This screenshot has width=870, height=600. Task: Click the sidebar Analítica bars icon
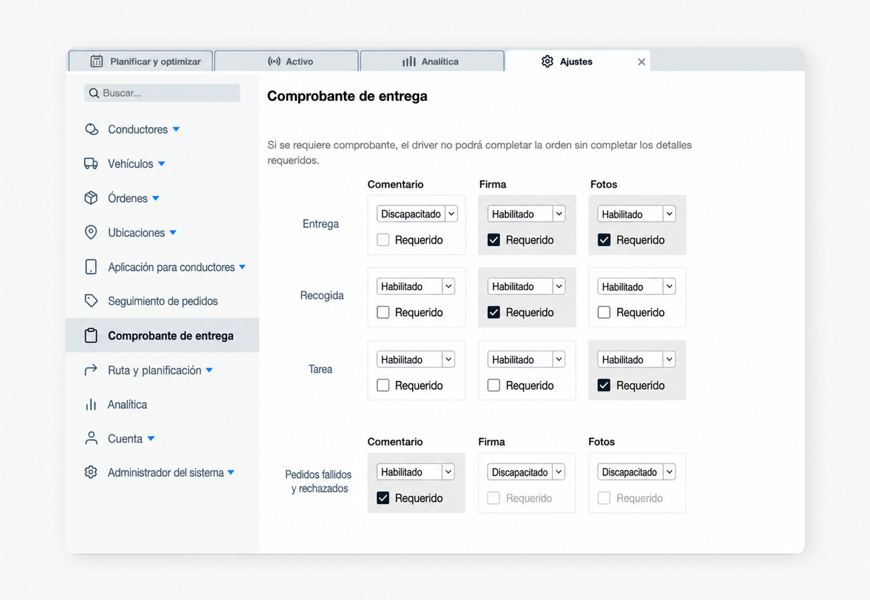[91, 404]
